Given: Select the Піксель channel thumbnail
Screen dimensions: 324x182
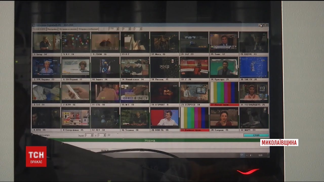Looking at the screenshot, I should tap(165, 67).
